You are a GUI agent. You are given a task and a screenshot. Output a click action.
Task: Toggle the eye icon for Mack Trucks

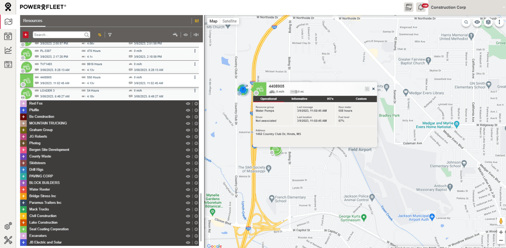[x=188, y=209]
